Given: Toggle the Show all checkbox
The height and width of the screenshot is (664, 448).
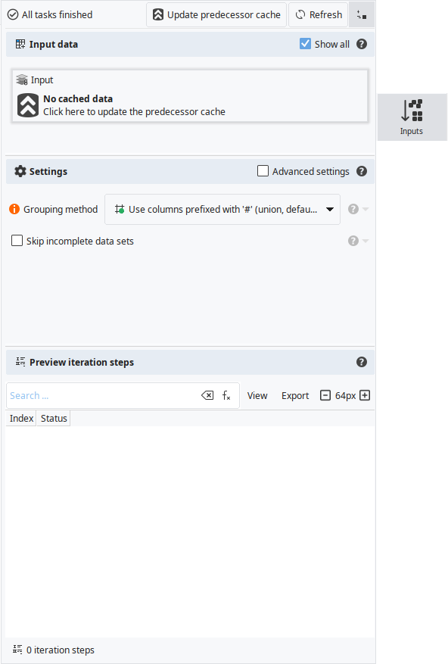Looking at the screenshot, I should click(305, 44).
